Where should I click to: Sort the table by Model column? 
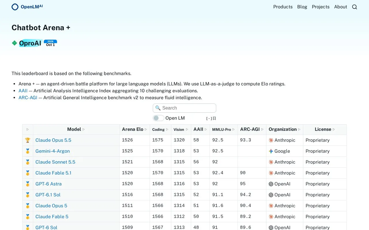pos(76,129)
